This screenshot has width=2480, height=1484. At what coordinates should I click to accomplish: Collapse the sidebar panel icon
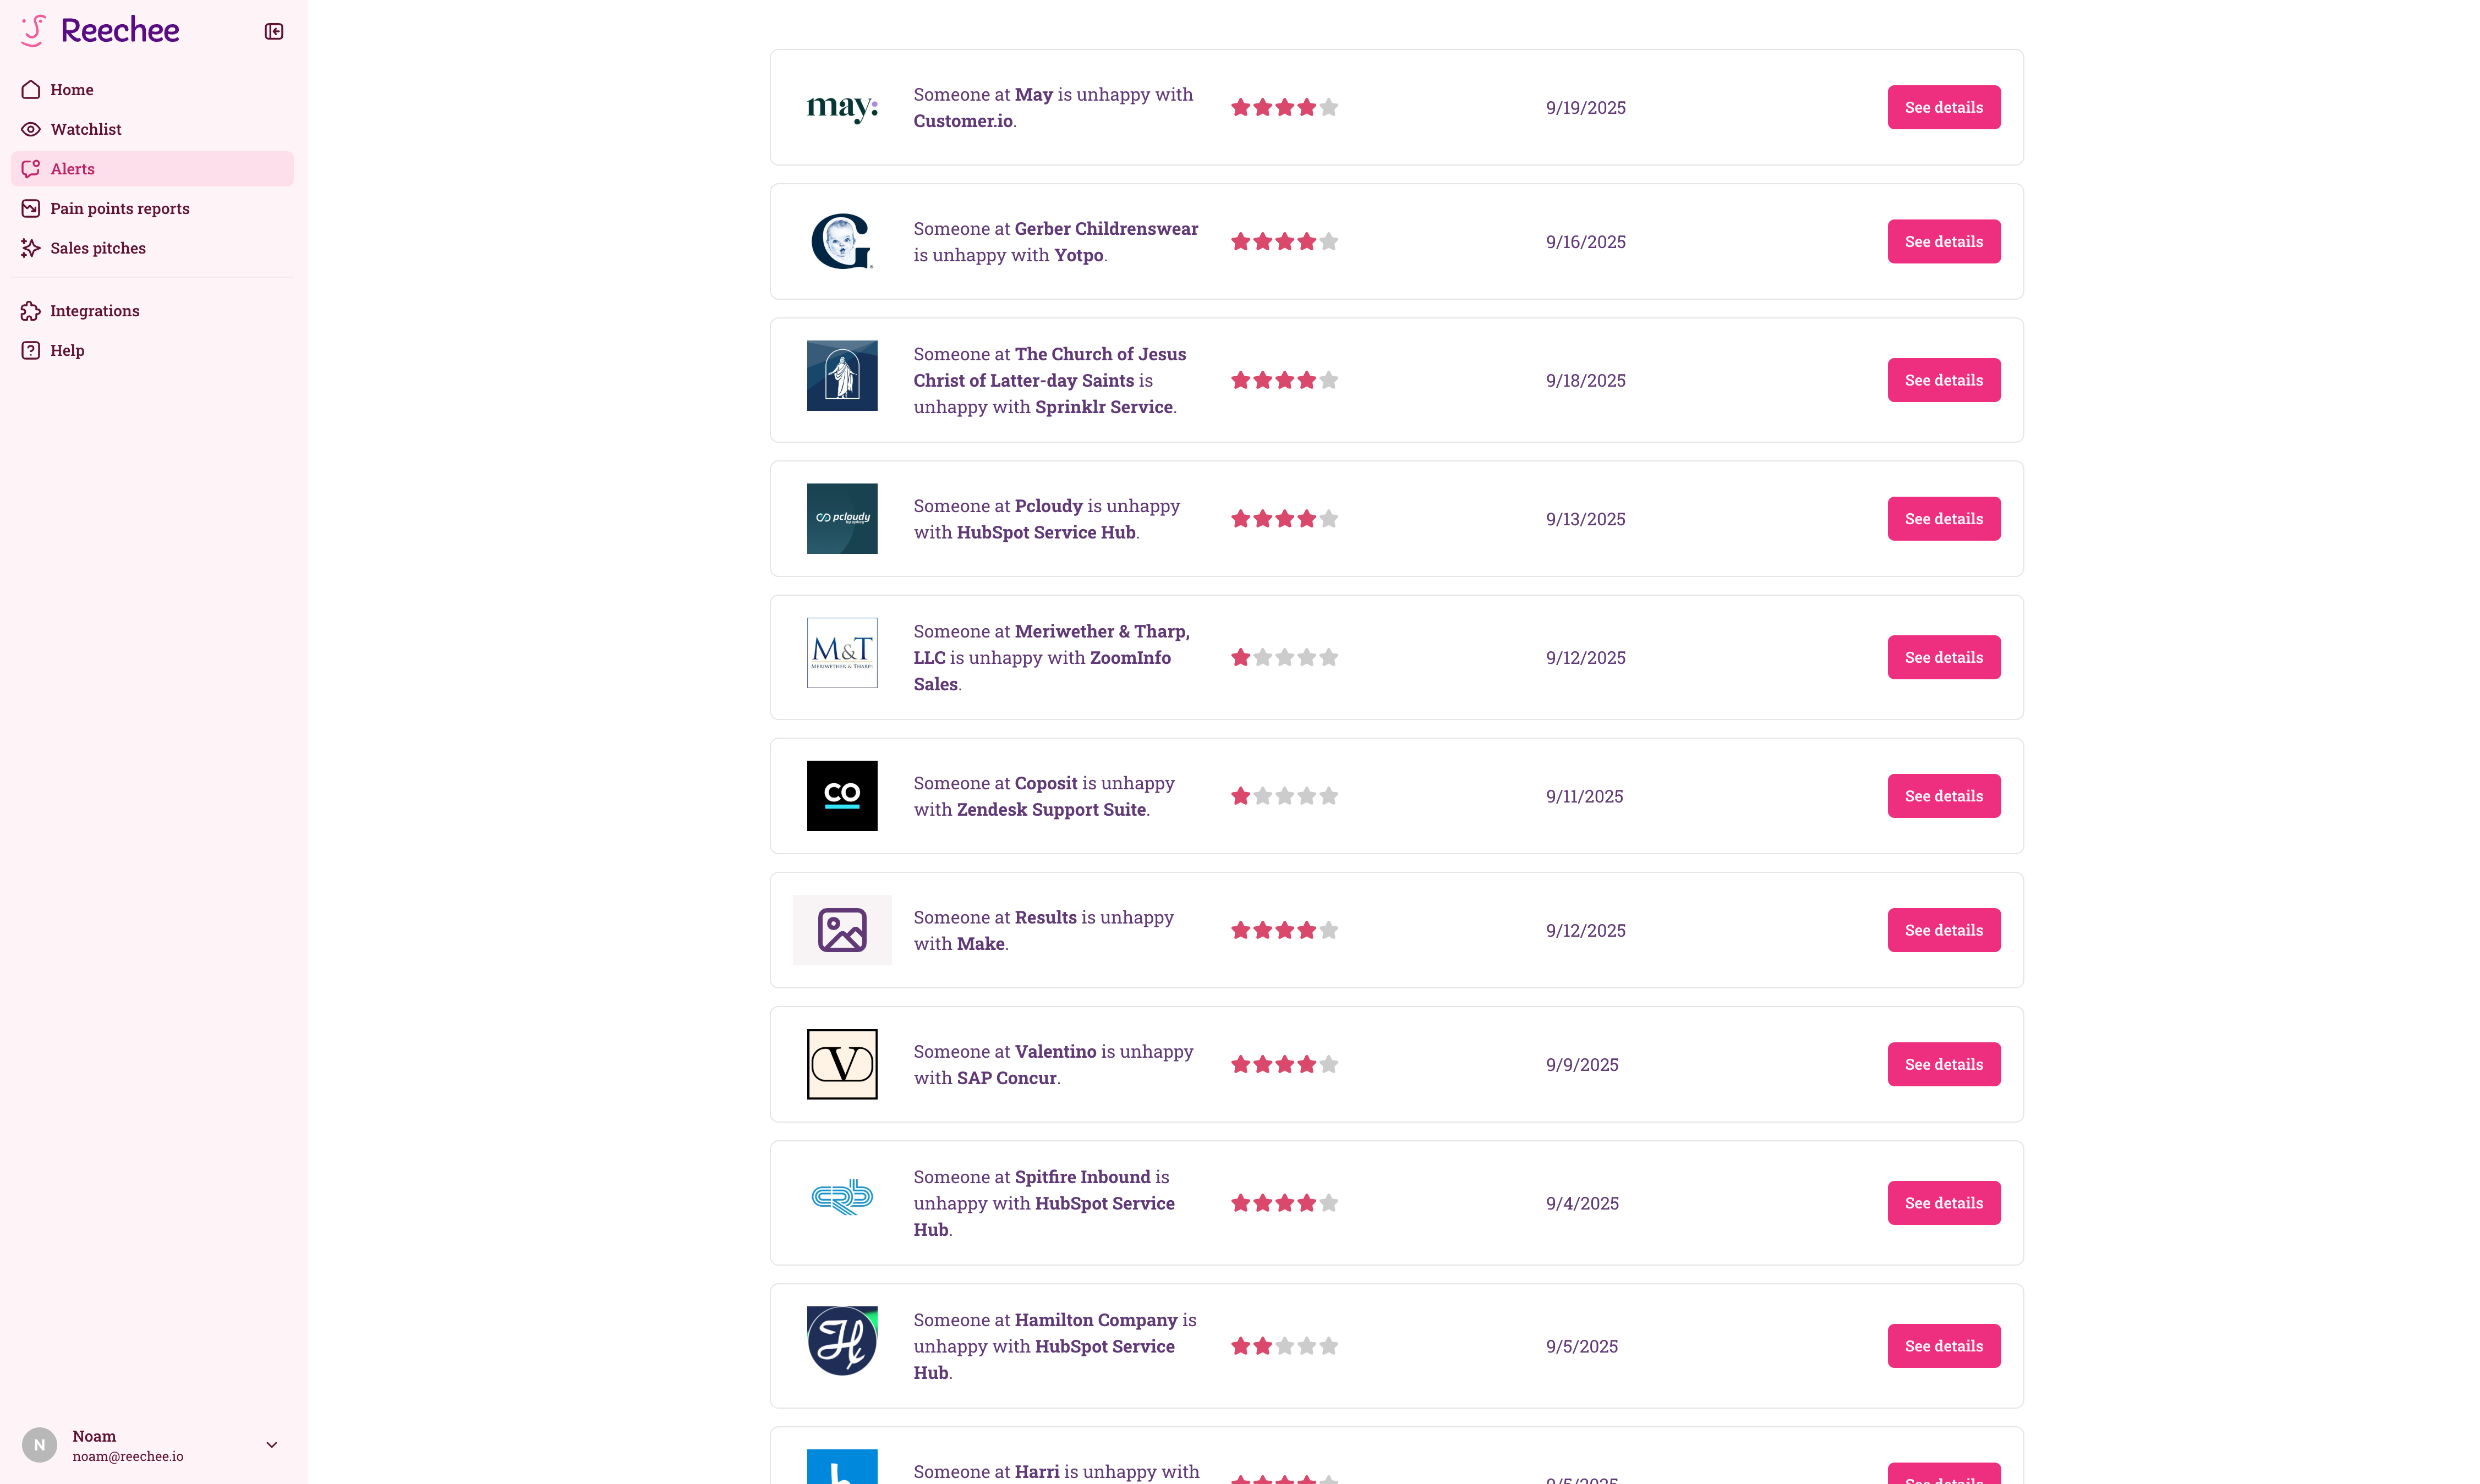273,31
